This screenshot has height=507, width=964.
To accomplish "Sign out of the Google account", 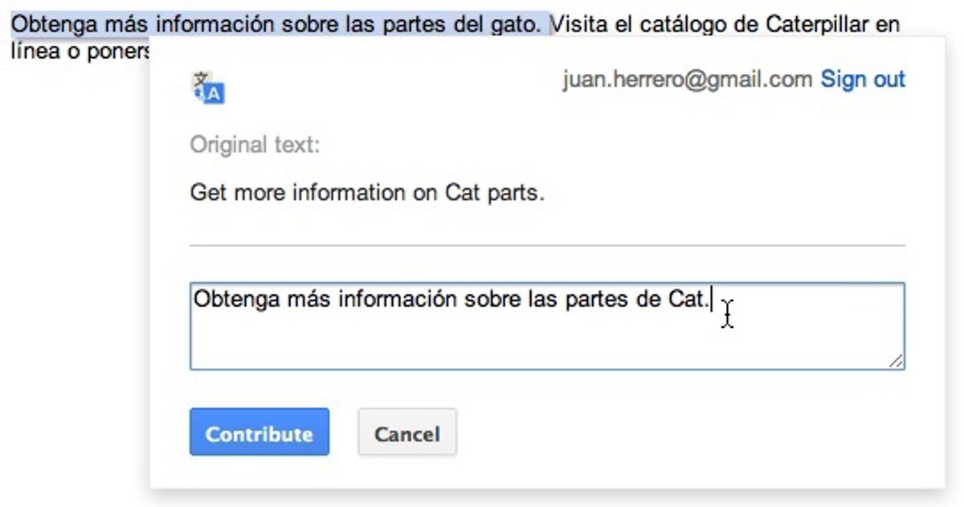I will tap(863, 80).
